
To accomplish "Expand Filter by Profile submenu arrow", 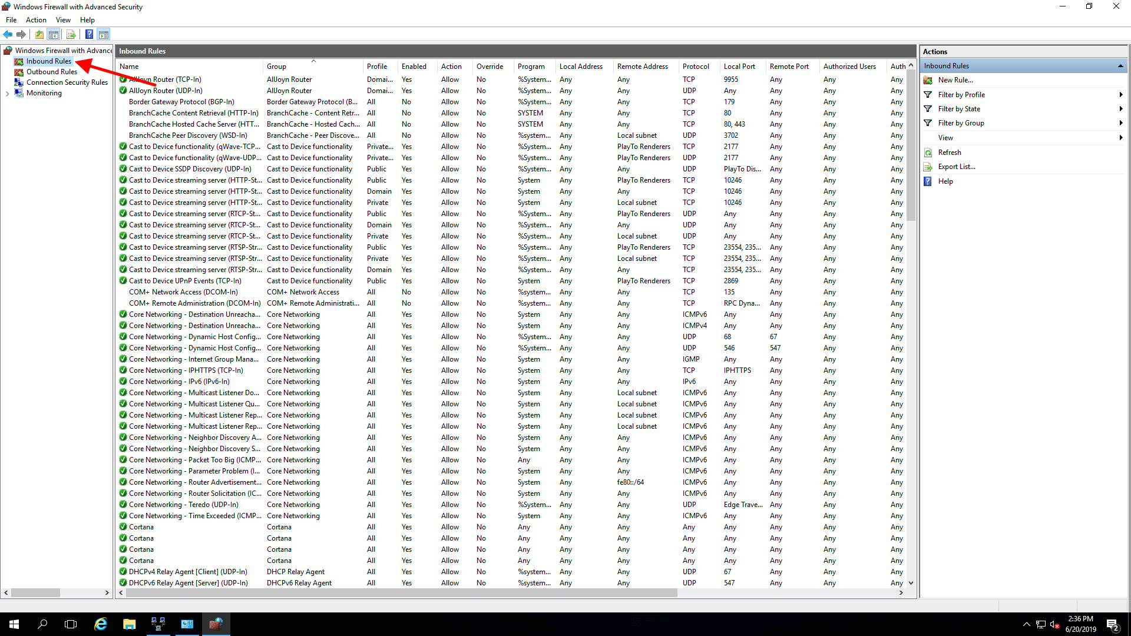I will pyautogui.click(x=1120, y=95).
